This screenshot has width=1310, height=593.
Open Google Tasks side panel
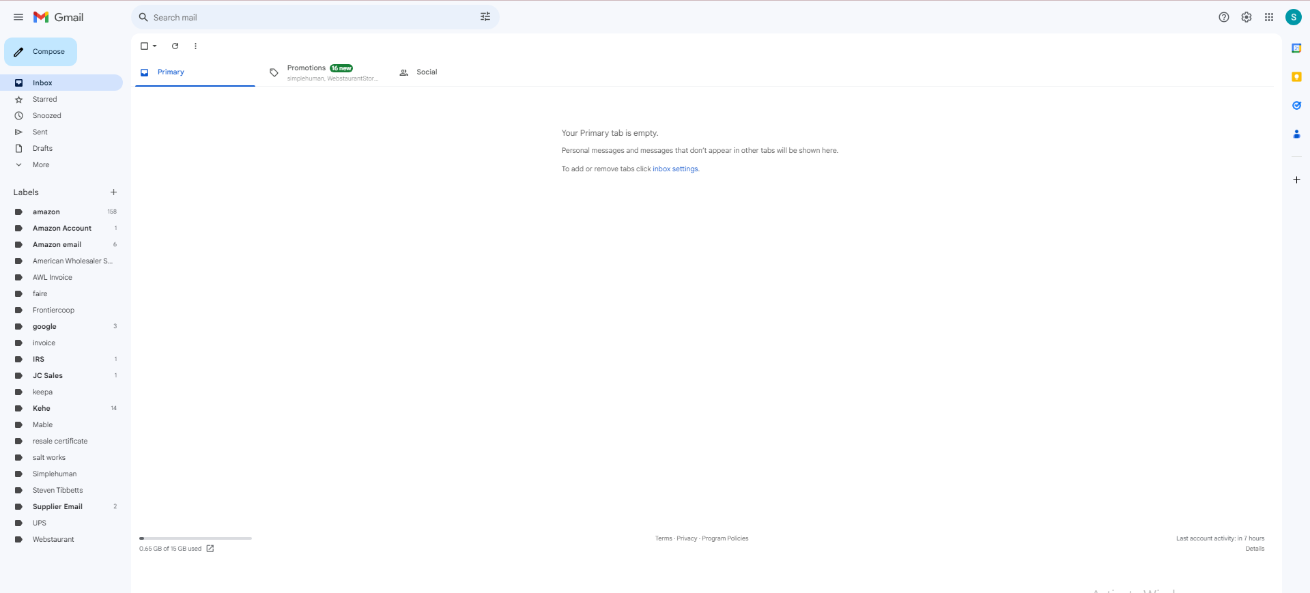click(x=1296, y=105)
